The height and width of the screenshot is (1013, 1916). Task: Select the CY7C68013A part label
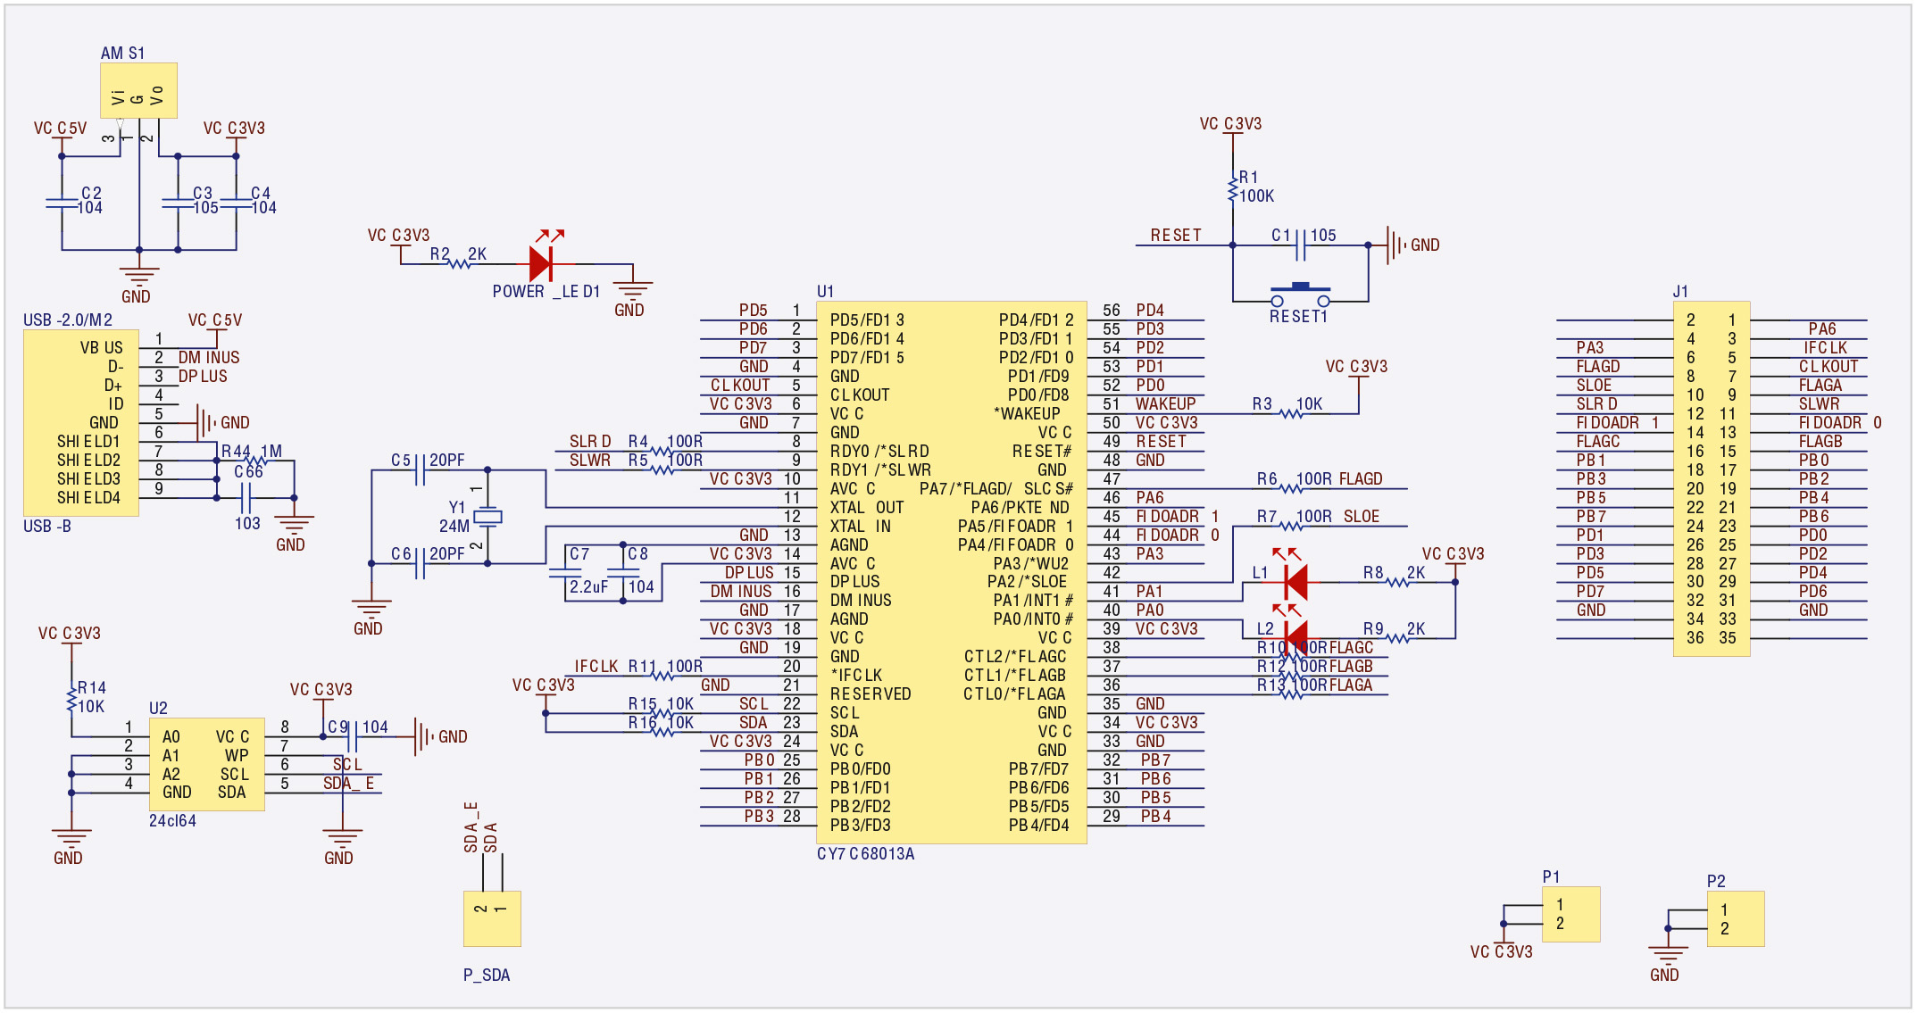tap(866, 853)
